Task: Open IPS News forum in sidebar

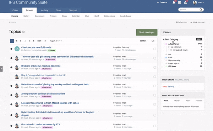Action: 172,66
